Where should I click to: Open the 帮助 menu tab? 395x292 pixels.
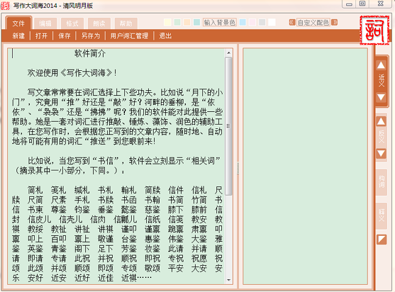pos(126,23)
